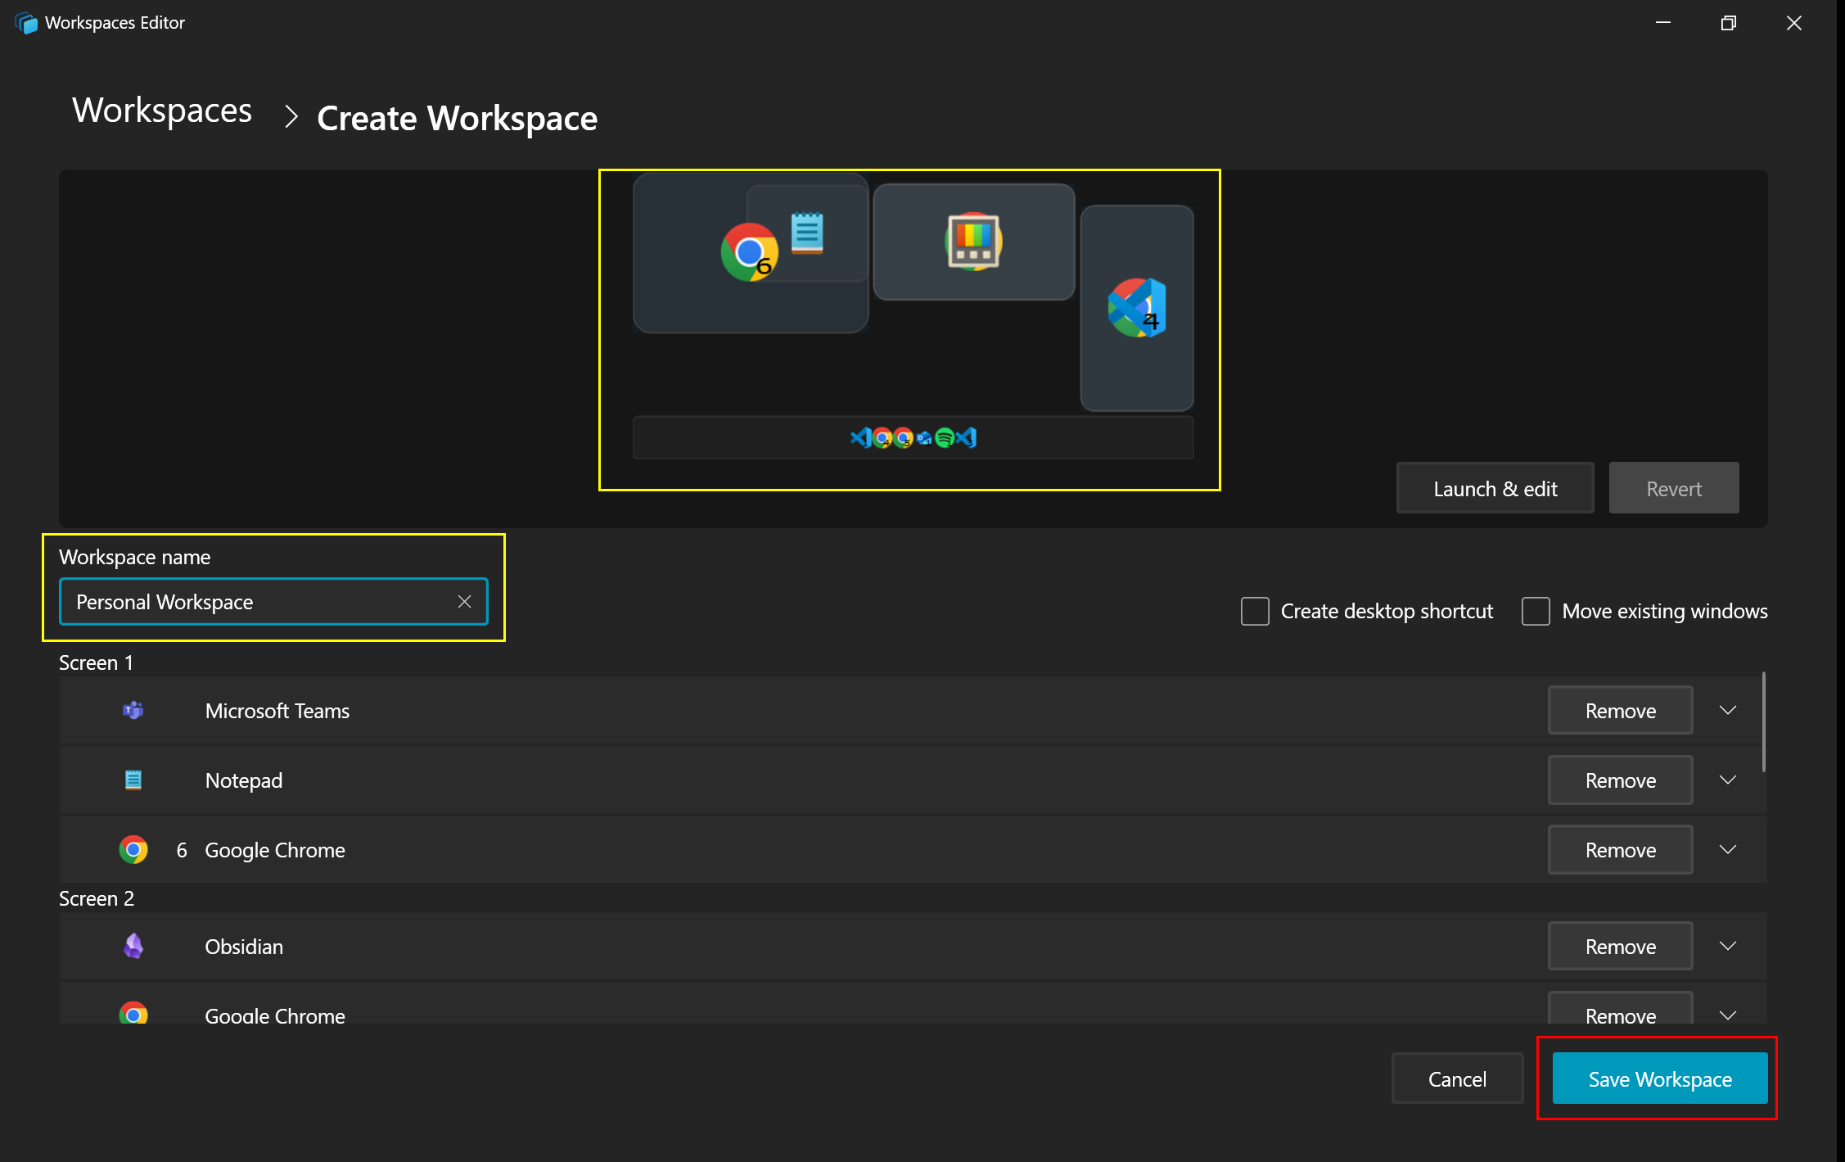Click the VS Code icon with badge 4
The width and height of the screenshot is (1845, 1162).
1137,307
